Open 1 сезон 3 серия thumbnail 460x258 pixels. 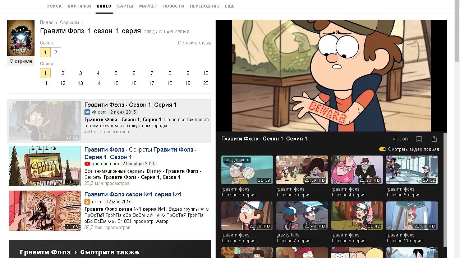(302, 170)
